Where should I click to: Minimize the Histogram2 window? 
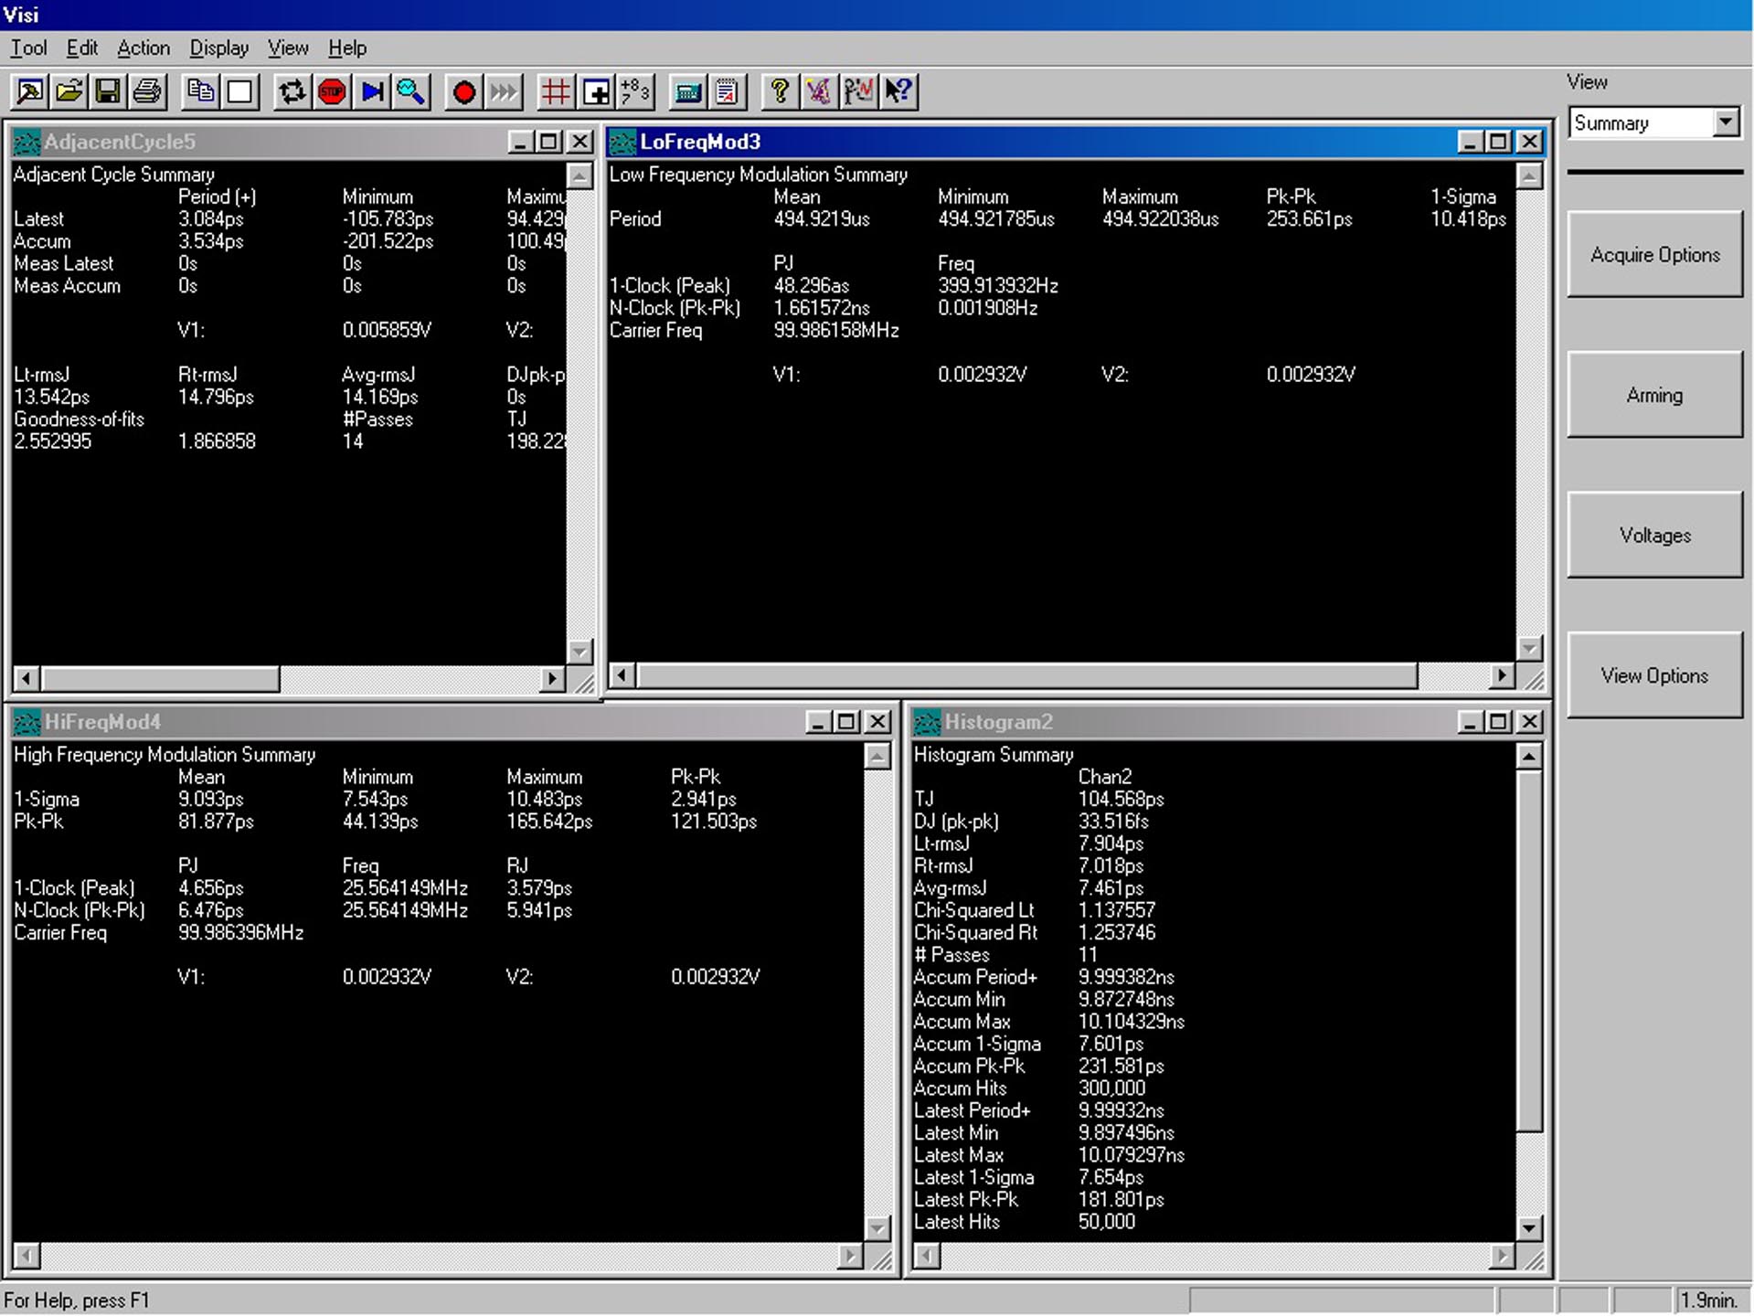[1470, 722]
